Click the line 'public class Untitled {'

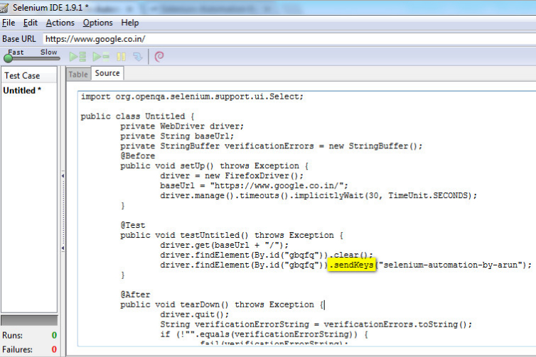pos(137,116)
